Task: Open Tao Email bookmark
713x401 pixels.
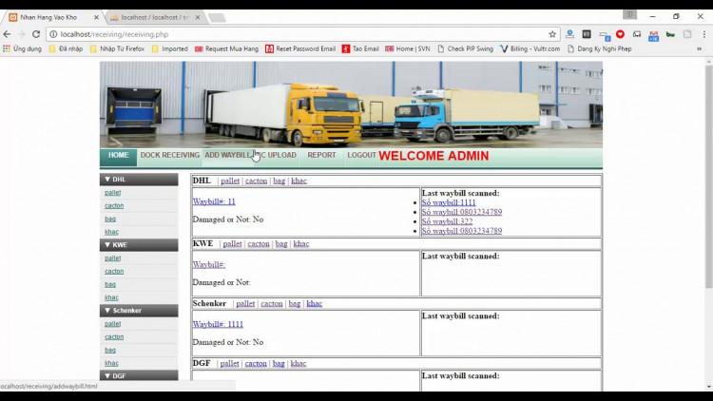Action: point(360,48)
